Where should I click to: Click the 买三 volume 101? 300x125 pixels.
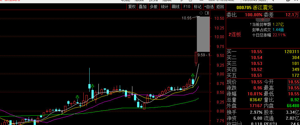pos(295,63)
